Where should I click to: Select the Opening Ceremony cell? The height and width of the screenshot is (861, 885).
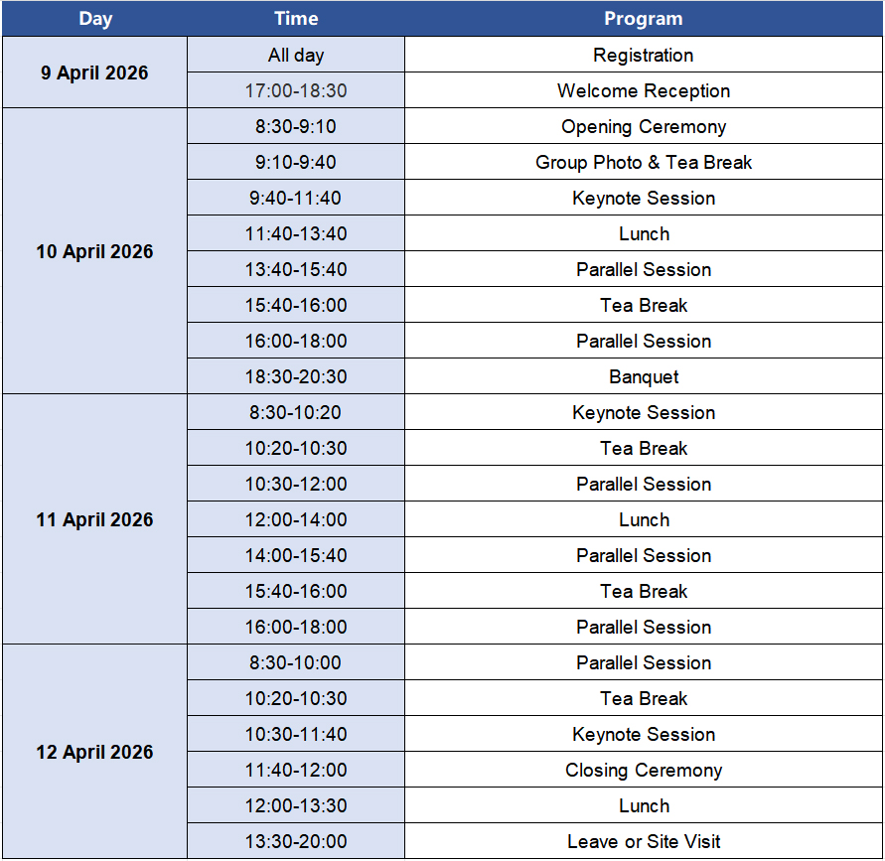pyautogui.click(x=644, y=126)
